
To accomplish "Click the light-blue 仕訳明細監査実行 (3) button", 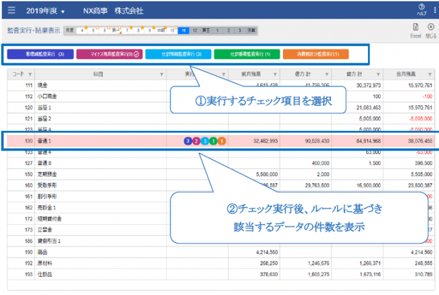I will pyautogui.click(x=178, y=54).
